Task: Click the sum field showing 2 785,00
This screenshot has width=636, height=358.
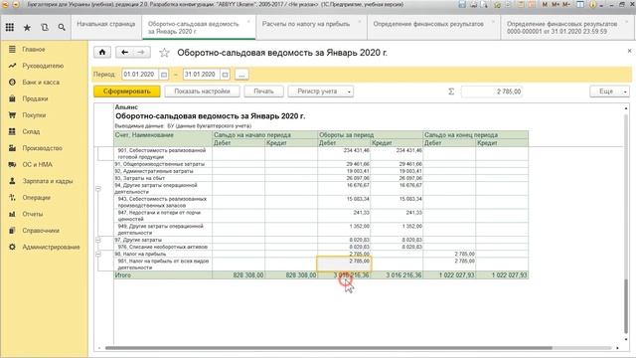Action: [492, 91]
